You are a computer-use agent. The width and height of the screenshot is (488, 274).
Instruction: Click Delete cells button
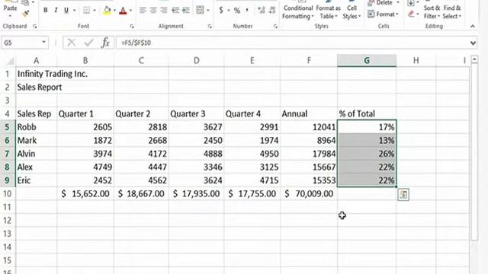pyautogui.click(x=380, y=3)
